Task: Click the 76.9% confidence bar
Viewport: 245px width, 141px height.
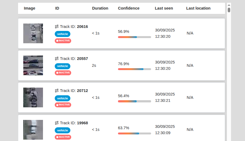Action: click(134, 69)
